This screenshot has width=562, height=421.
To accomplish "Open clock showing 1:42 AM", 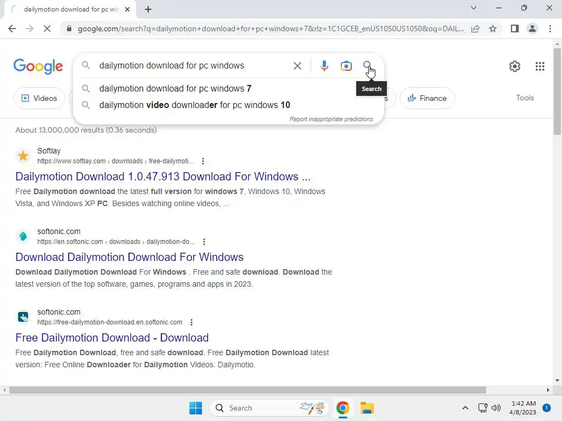I will click(x=523, y=408).
